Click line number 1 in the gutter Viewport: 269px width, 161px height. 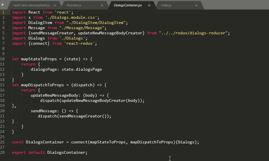[x=3, y=12]
